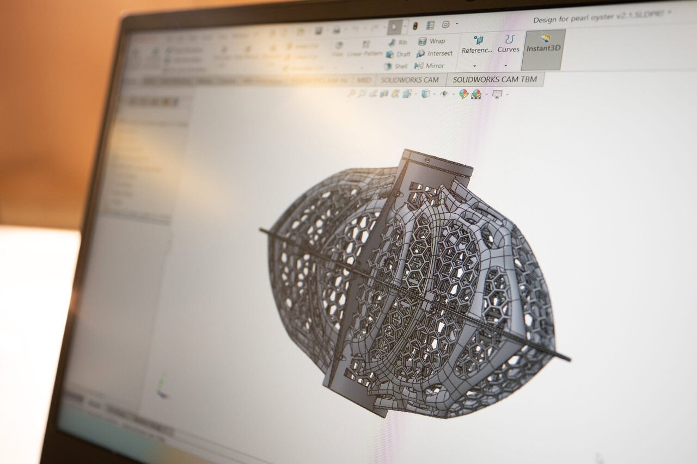Screen dimensions: 697x464
Task: Click Zoom to Area magnifier icon
Action: click(x=362, y=94)
